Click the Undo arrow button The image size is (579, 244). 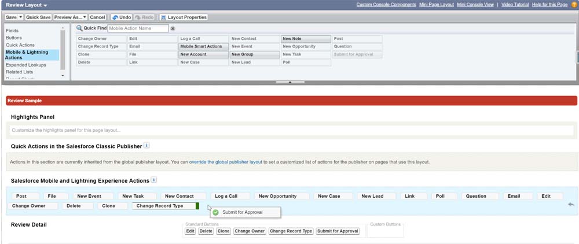[122, 17]
